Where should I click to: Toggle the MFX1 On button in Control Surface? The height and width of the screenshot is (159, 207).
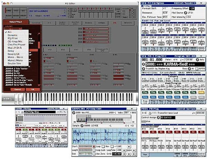[185, 132]
